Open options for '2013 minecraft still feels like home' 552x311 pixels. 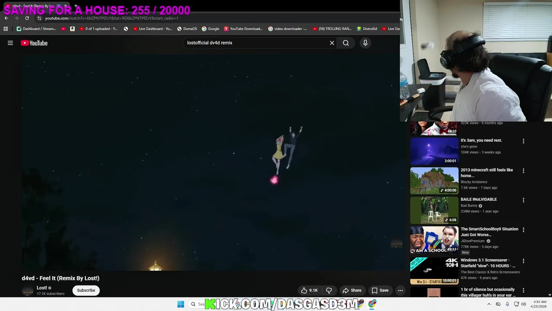(524, 171)
